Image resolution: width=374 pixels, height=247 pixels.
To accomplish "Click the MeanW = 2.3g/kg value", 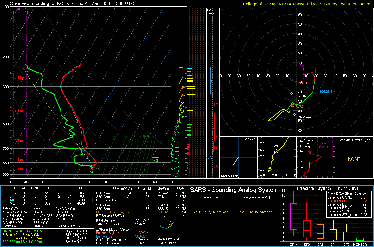I will pyautogui.click(x=16, y=212).
